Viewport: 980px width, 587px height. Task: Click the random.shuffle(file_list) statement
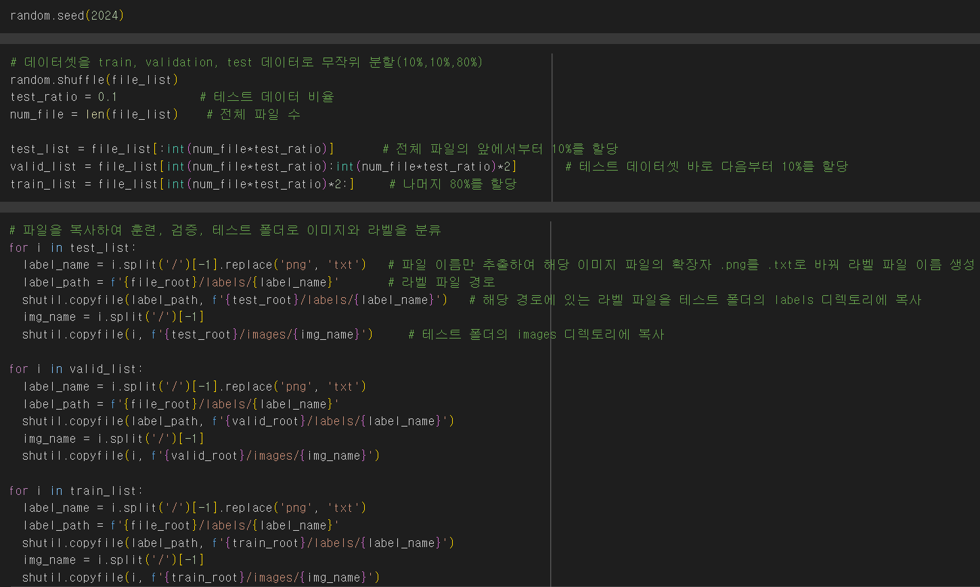coord(94,80)
